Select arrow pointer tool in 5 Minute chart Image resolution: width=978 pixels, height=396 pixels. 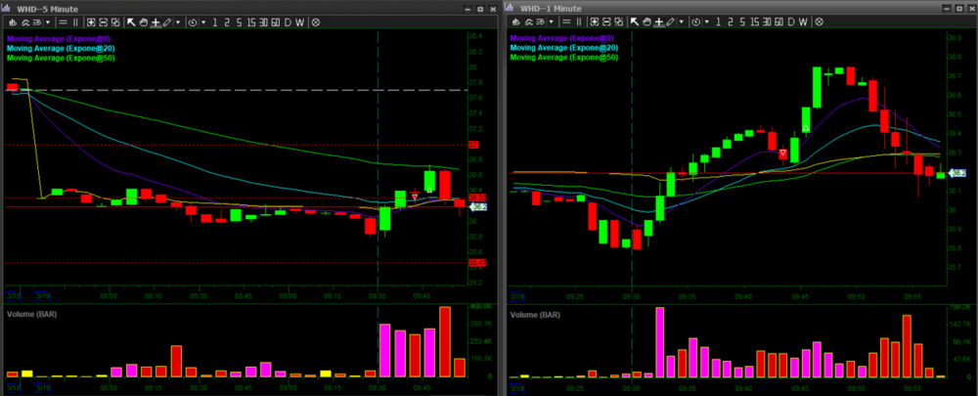pos(130,22)
